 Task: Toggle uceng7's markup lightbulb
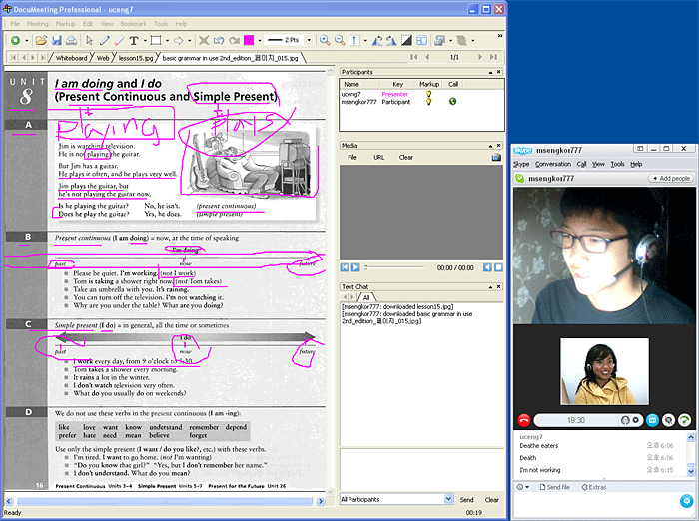pyautogui.click(x=428, y=94)
